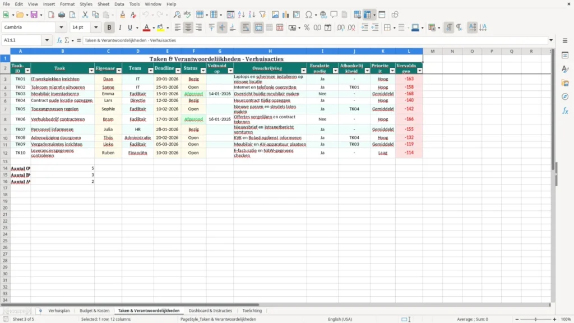Insert an image via toolbar icon
This screenshot has height=323, width=574.
point(275,15)
